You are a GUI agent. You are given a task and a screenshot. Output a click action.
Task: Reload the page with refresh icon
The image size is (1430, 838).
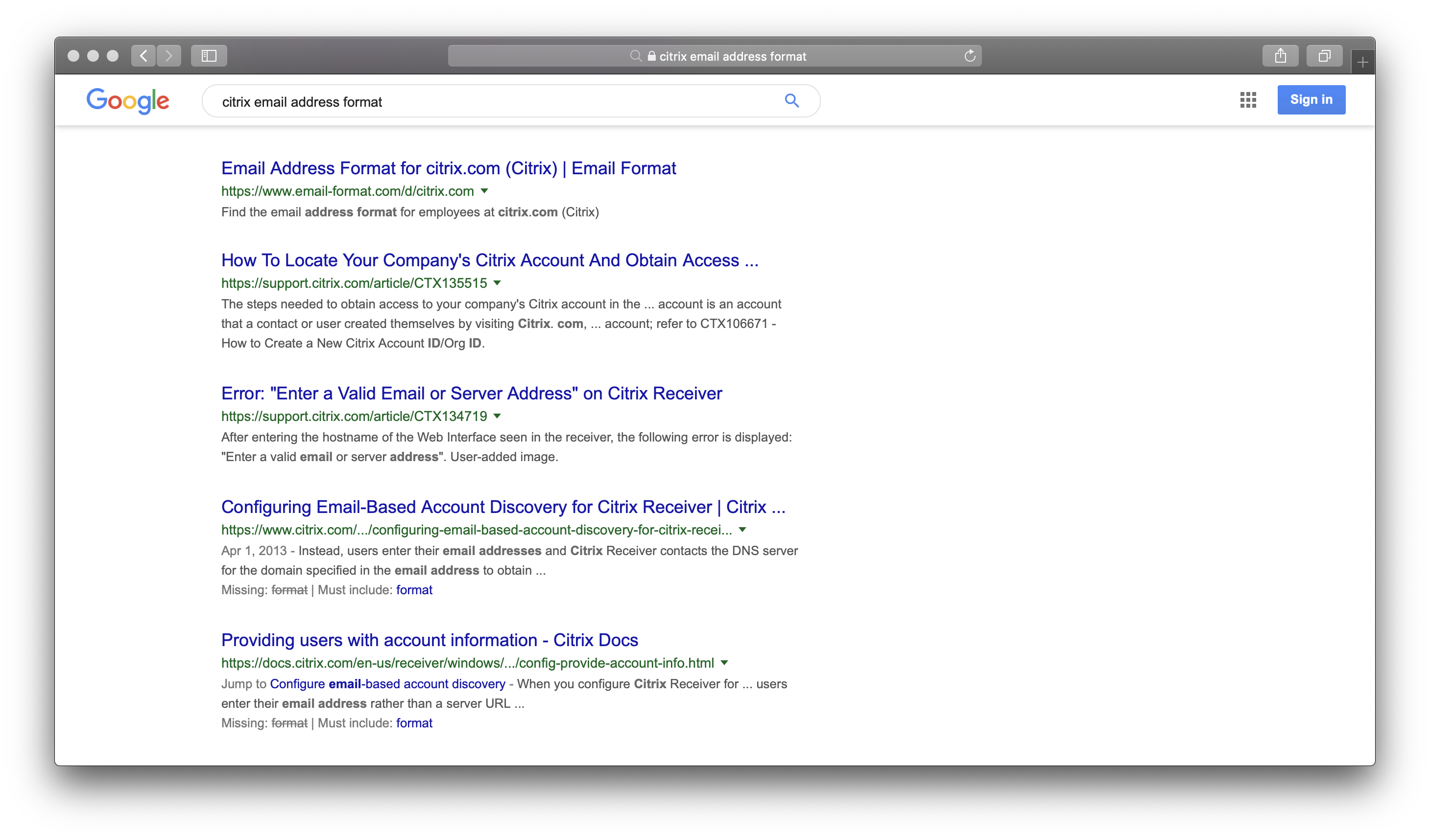[x=970, y=56]
